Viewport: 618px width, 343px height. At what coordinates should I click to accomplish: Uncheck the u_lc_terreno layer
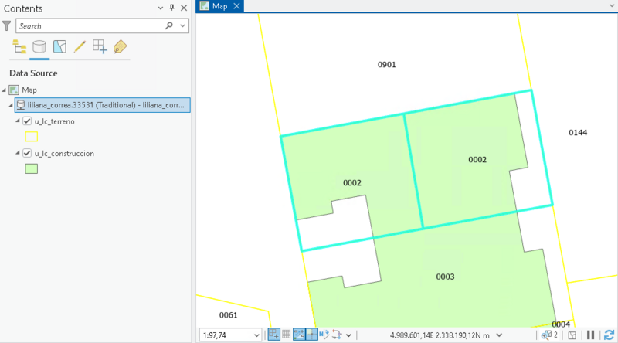point(27,121)
